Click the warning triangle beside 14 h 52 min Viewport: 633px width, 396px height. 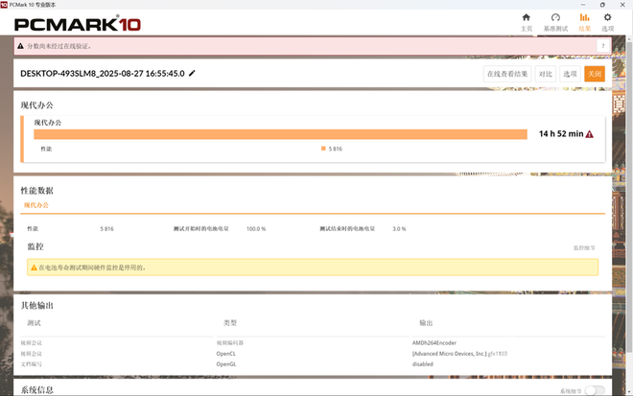pos(589,134)
